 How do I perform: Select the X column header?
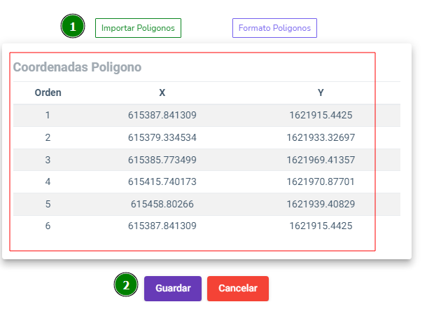click(x=162, y=92)
